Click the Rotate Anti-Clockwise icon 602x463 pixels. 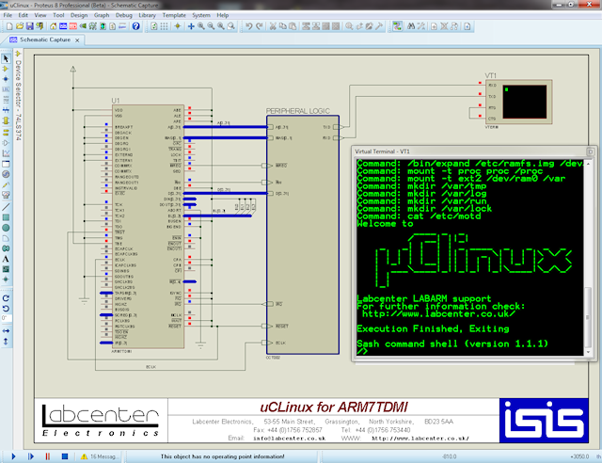pyautogui.click(x=6, y=309)
